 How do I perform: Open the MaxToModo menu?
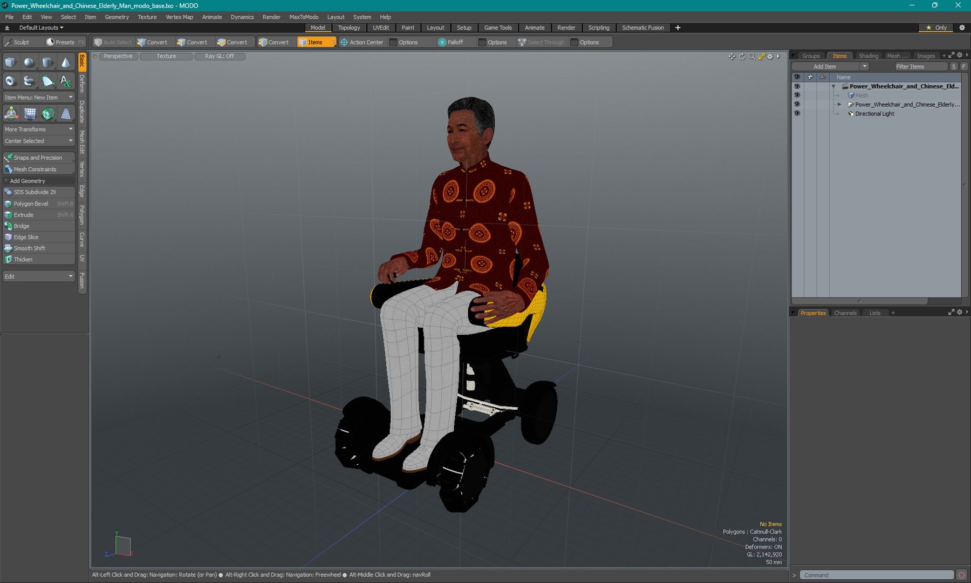(x=304, y=17)
